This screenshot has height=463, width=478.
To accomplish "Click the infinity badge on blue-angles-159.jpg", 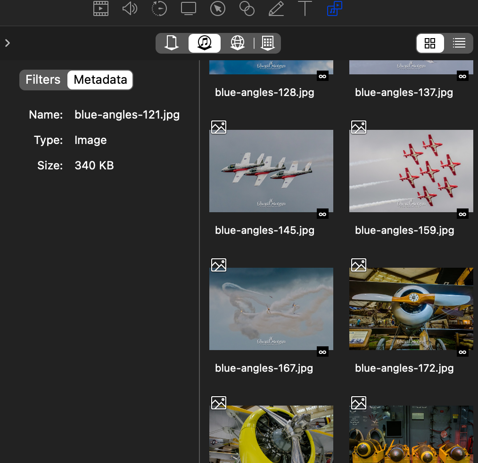I will (462, 214).
